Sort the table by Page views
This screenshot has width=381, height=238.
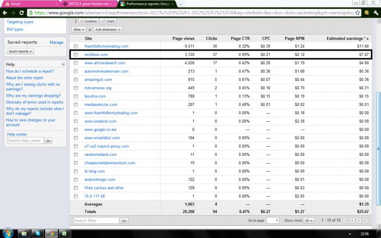click(183, 39)
